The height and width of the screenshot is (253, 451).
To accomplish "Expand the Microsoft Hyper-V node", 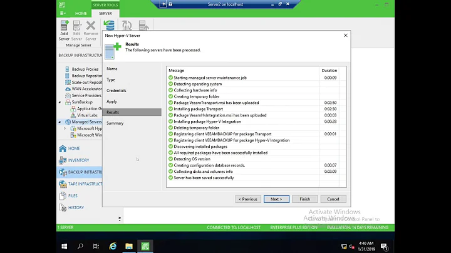I will pyautogui.click(x=65, y=128).
